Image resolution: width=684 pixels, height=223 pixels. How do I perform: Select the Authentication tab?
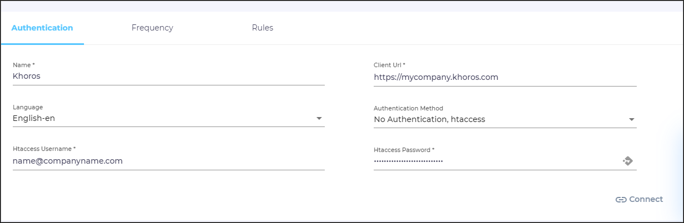tap(42, 28)
